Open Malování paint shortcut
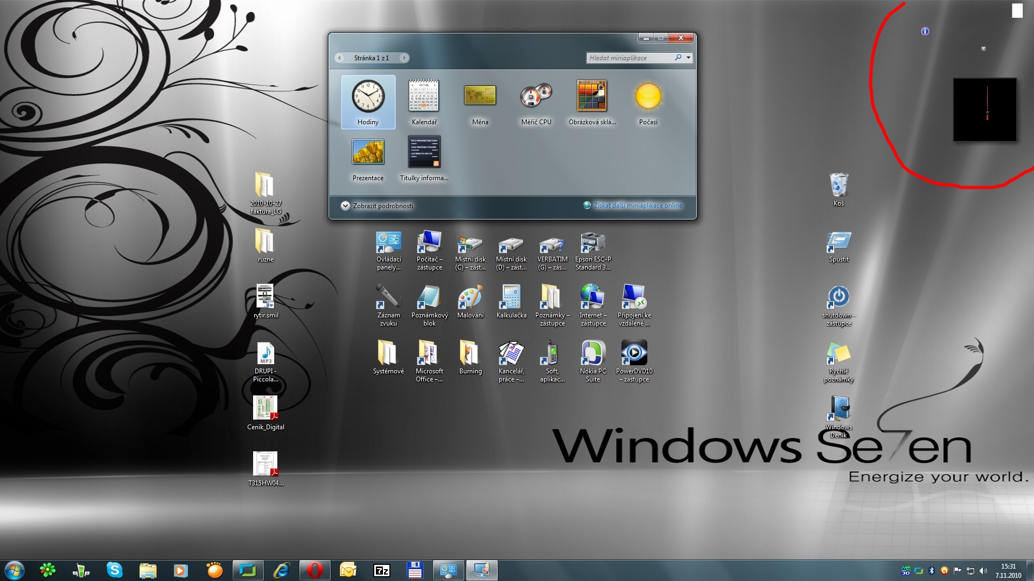 click(x=470, y=298)
